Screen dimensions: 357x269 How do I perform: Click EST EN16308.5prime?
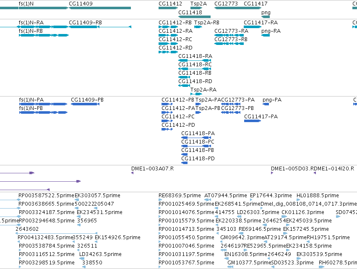tap(227, 259)
